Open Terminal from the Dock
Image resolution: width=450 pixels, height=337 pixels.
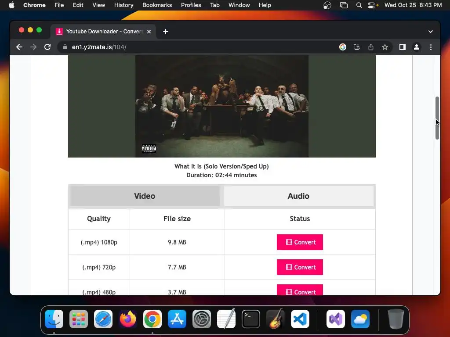251,319
